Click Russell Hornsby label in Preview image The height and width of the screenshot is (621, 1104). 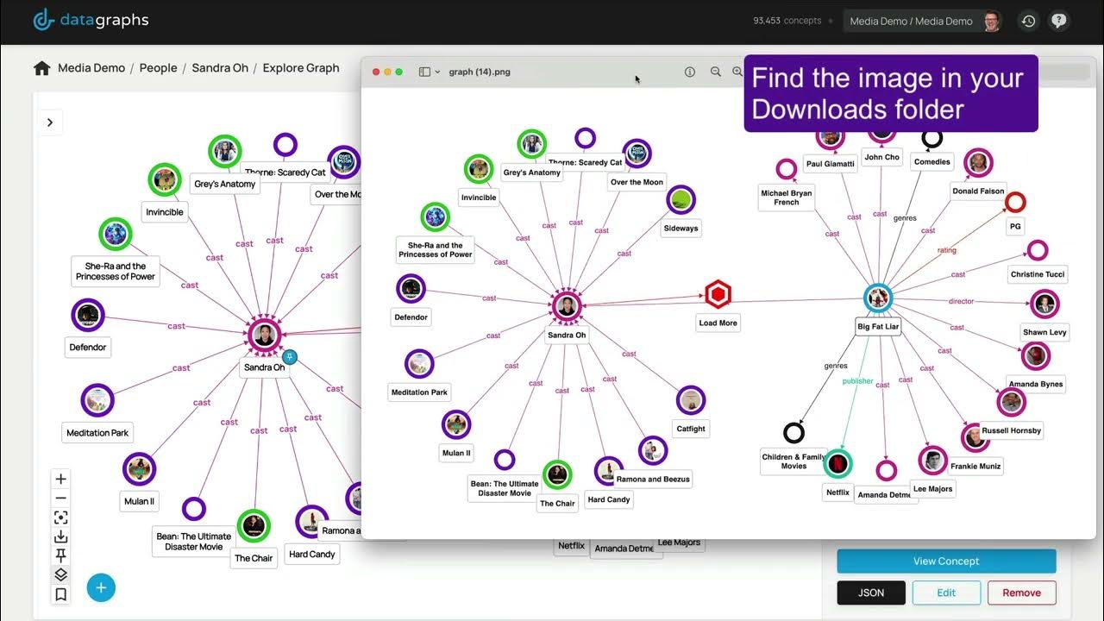[x=1012, y=430]
